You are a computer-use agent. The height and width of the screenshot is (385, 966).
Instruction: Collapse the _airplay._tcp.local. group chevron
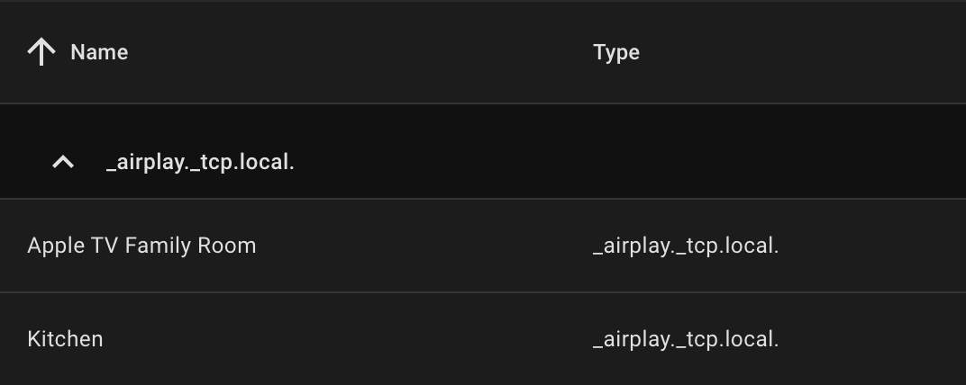click(62, 163)
